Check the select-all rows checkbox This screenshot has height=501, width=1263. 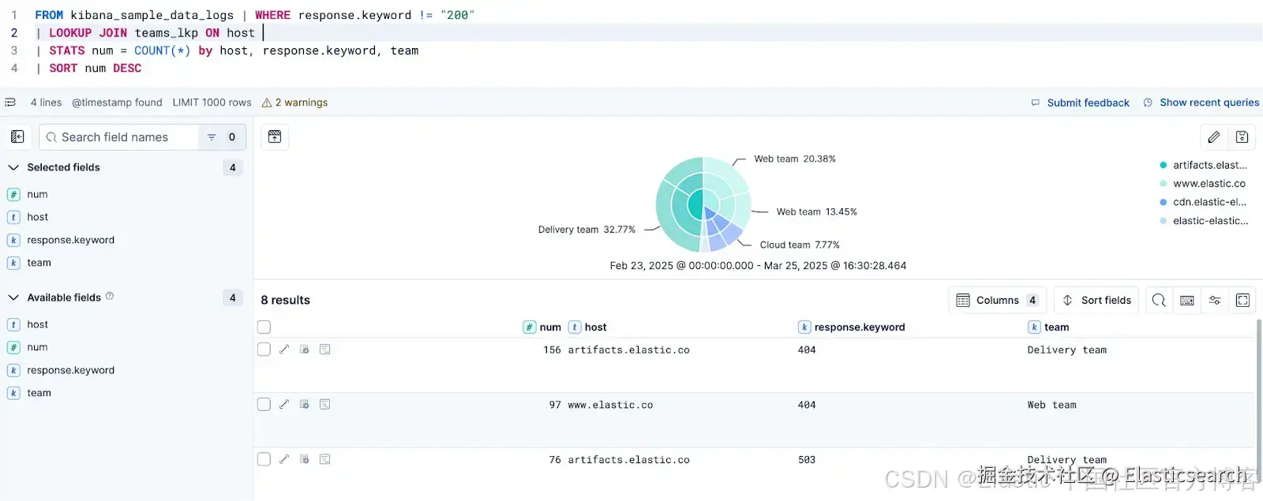(264, 327)
